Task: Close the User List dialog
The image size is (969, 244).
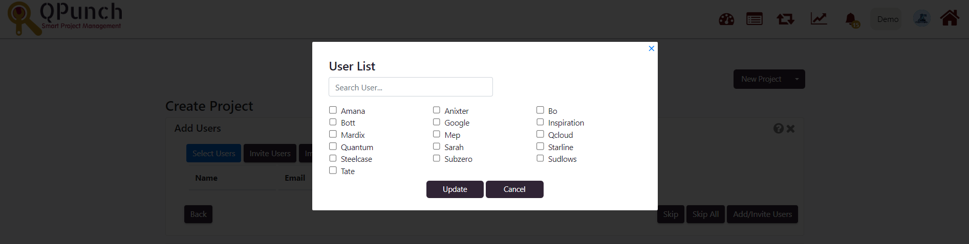Action: tap(652, 48)
